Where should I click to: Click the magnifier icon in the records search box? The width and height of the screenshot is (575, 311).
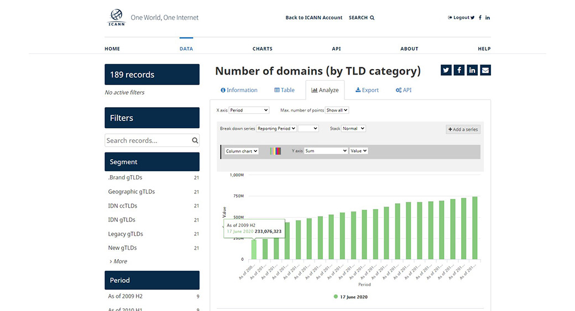click(195, 140)
